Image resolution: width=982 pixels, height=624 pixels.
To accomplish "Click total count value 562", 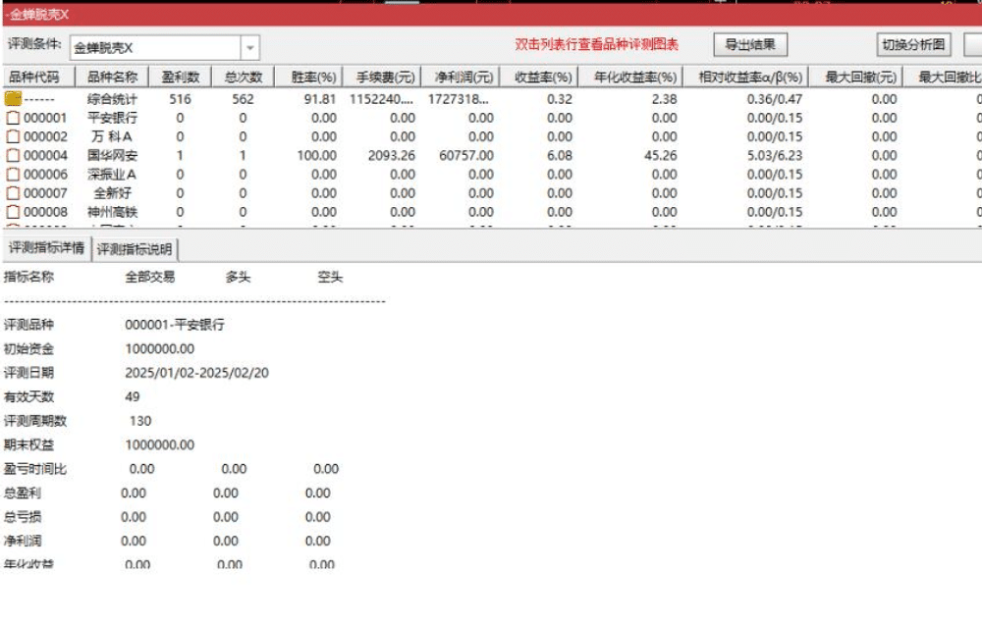I will [243, 99].
